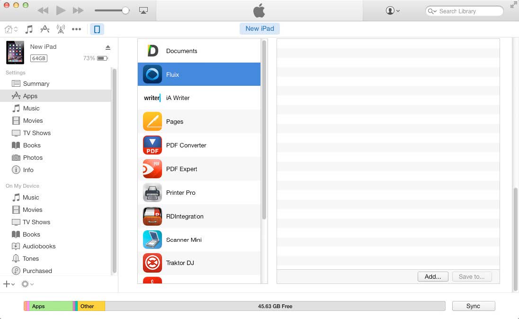
Task: Eject the New iPad device
Action: [107, 47]
